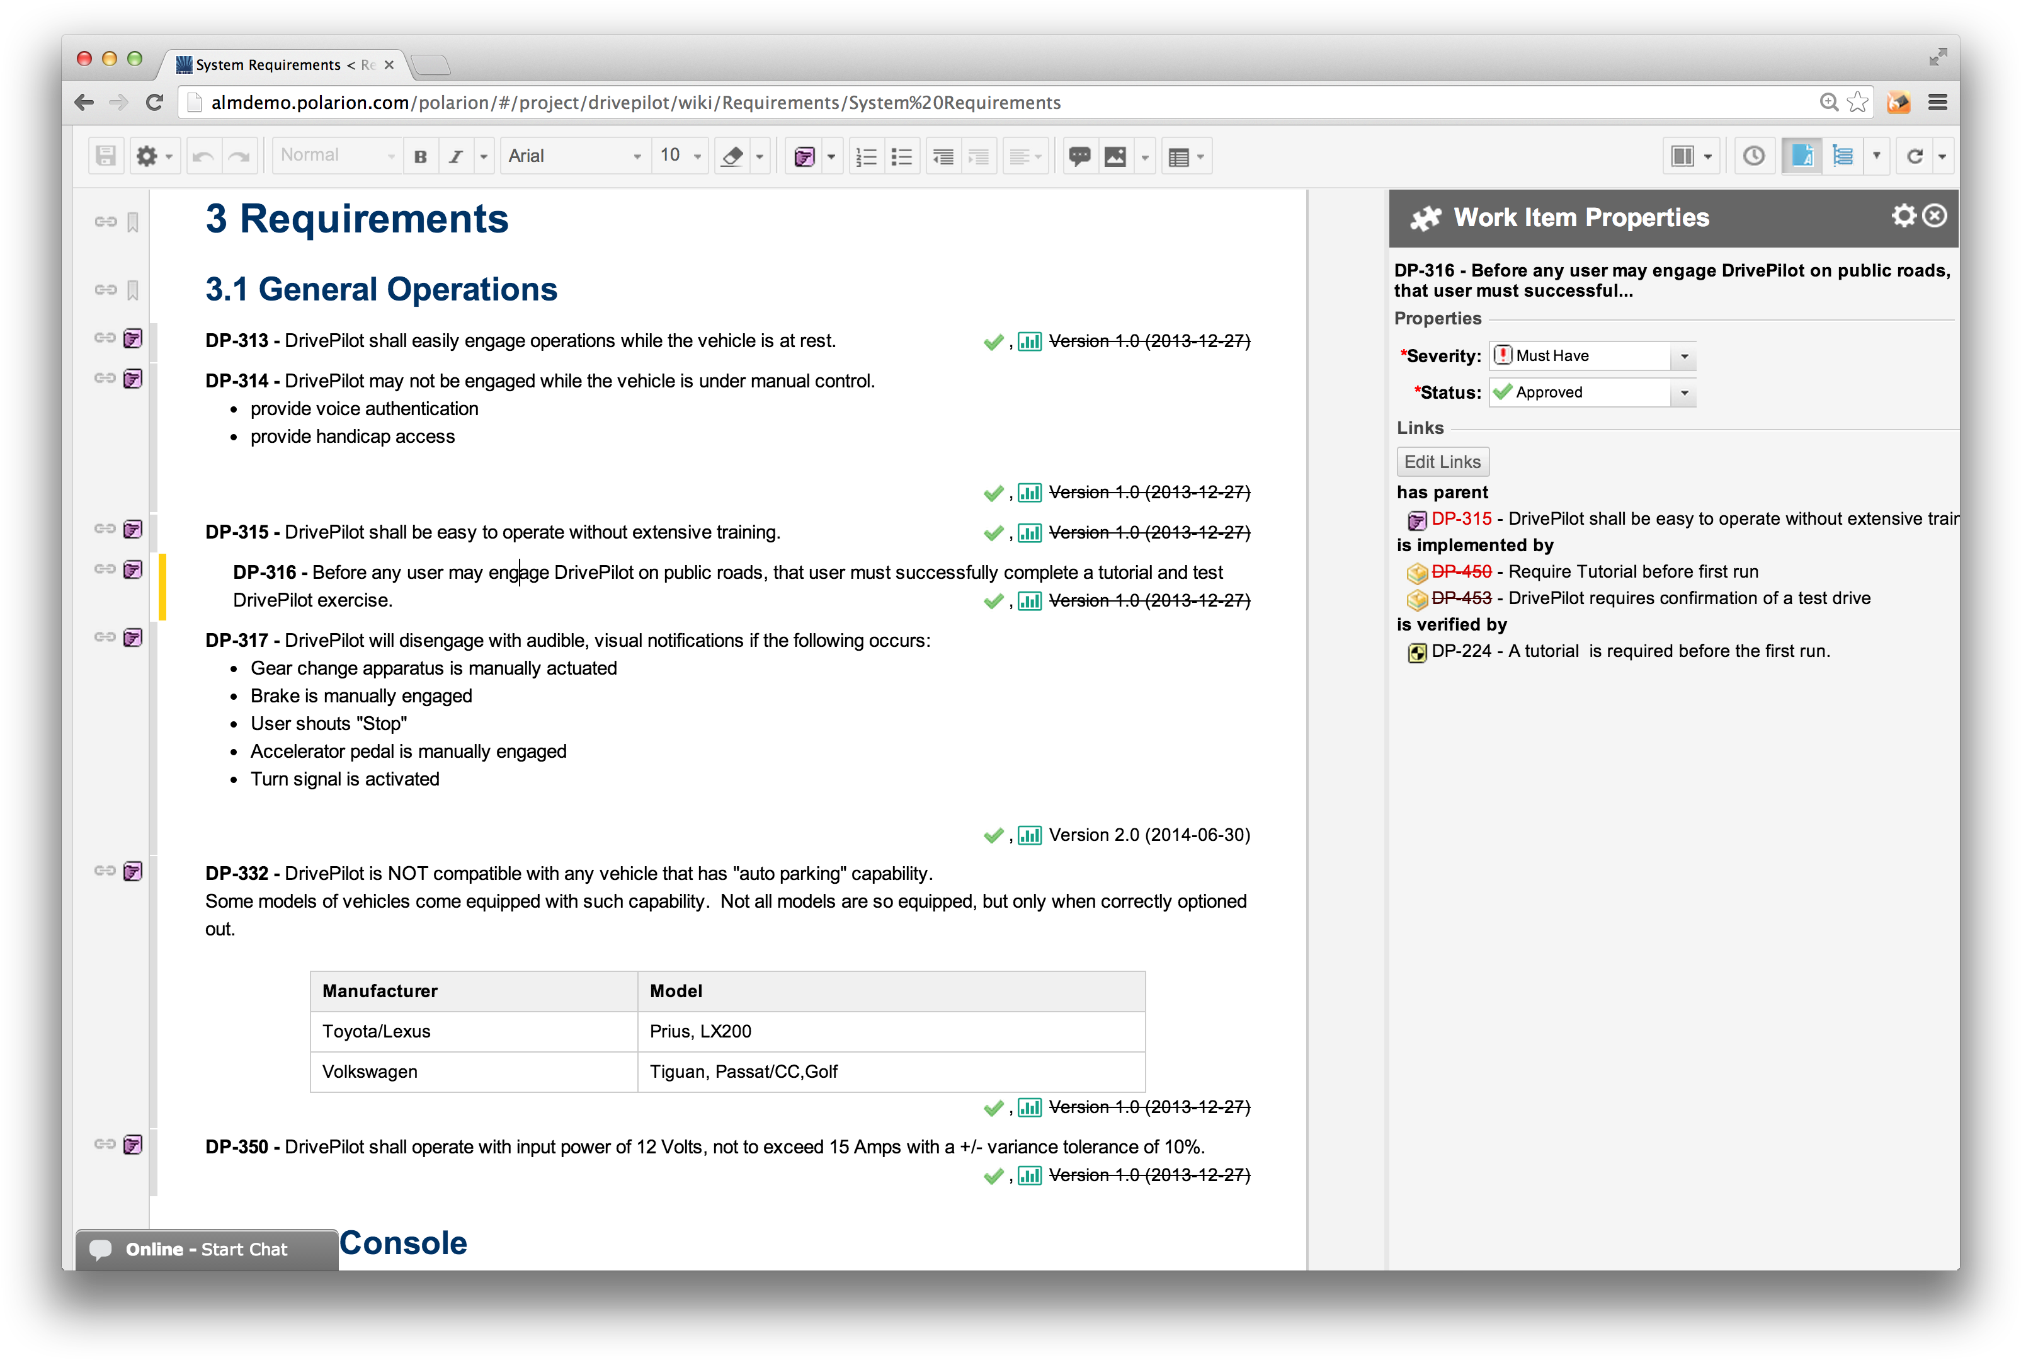The height and width of the screenshot is (1360, 2021).
Task: Redo the last undone edit
Action: pyautogui.click(x=239, y=156)
